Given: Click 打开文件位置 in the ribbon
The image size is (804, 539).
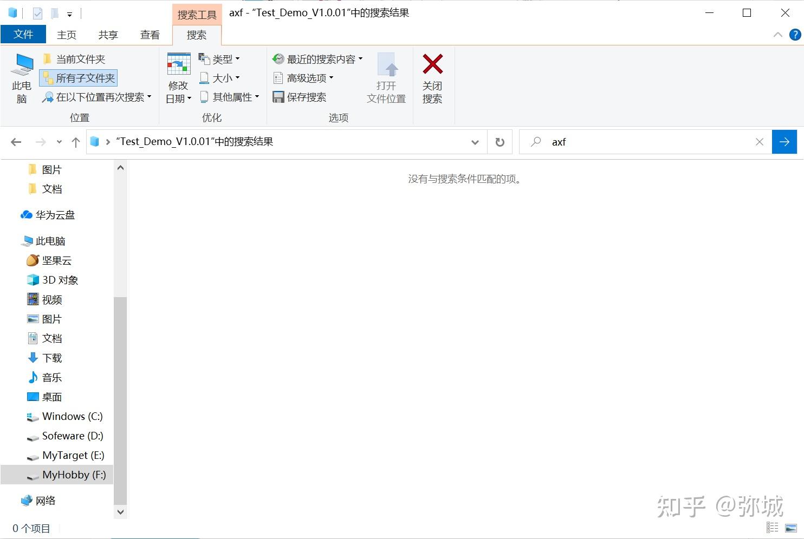Looking at the screenshot, I should click(x=386, y=78).
